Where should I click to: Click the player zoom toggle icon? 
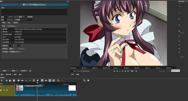pyautogui.click(x=128, y=71)
